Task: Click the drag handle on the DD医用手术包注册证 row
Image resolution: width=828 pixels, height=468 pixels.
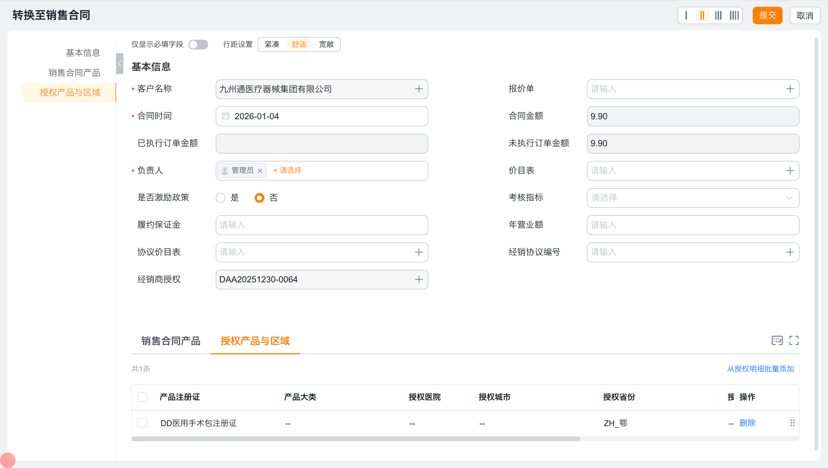Action: (x=792, y=423)
